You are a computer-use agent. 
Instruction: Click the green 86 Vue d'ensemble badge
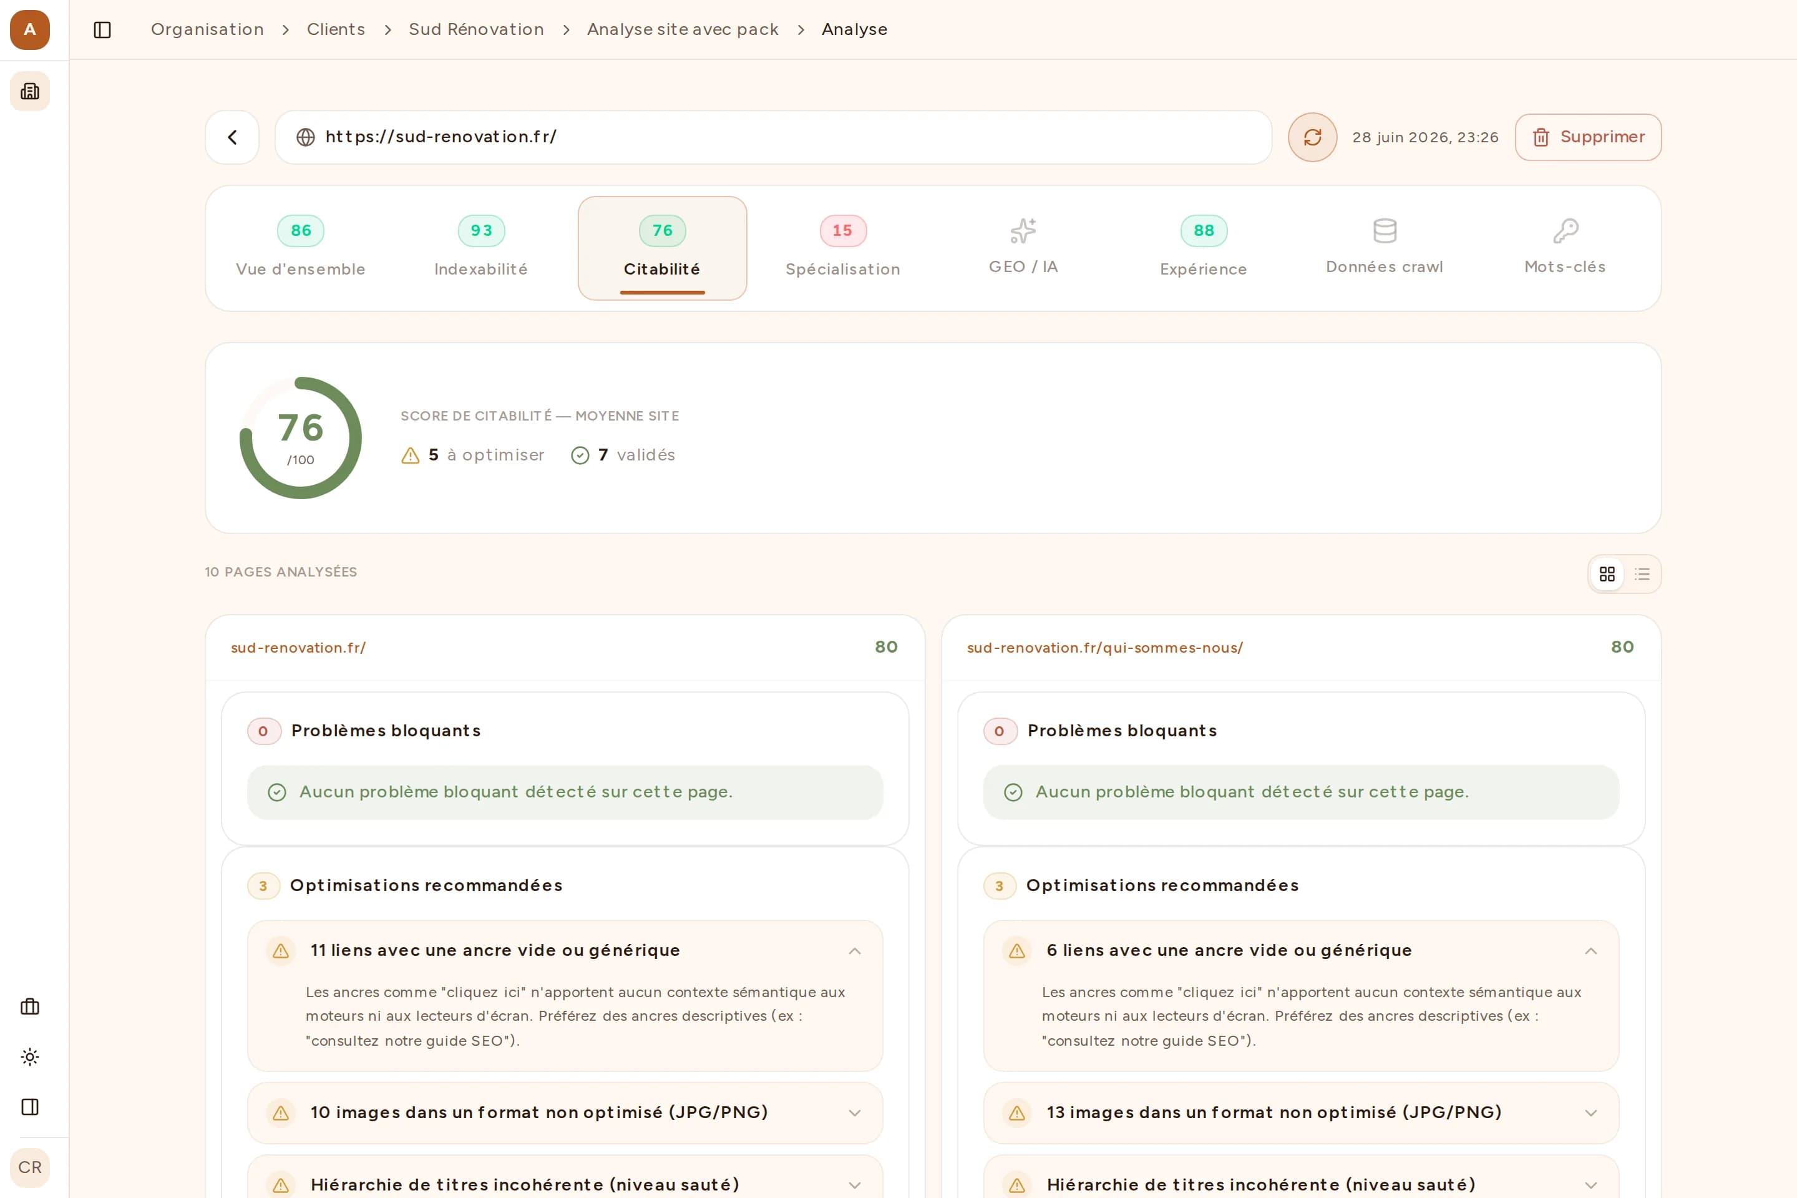(x=300, y=231)
